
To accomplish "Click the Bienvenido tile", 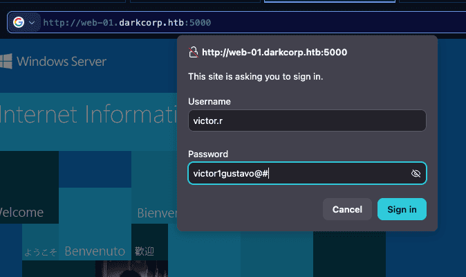I will [x=154, y=187].
